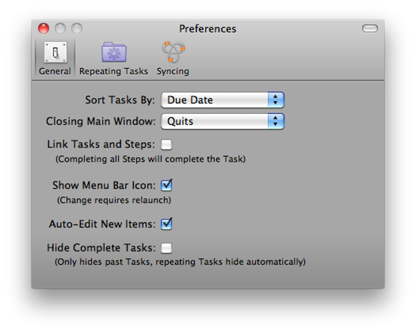Disable Show Menu Bar Icon checkbox
Image resolution: width=416 pixels, height=332 pixels.
[166, 185]
